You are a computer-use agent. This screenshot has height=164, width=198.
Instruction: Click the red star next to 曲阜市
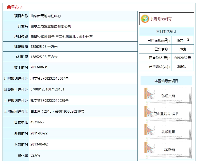[x=21, y=7]
